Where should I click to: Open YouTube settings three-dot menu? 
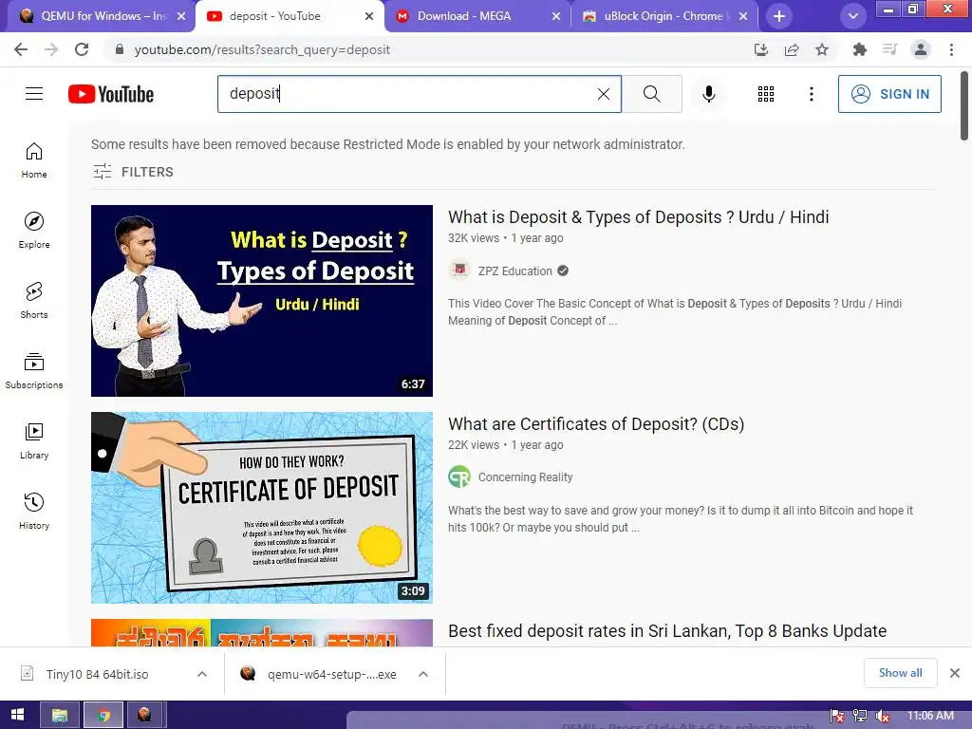point(811,94)
